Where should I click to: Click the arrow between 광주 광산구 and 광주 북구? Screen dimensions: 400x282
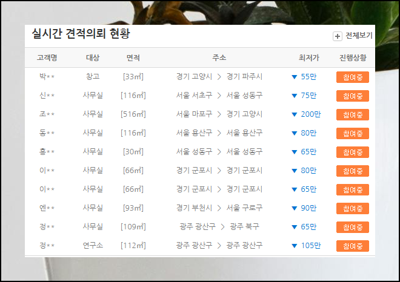(222, 227)
